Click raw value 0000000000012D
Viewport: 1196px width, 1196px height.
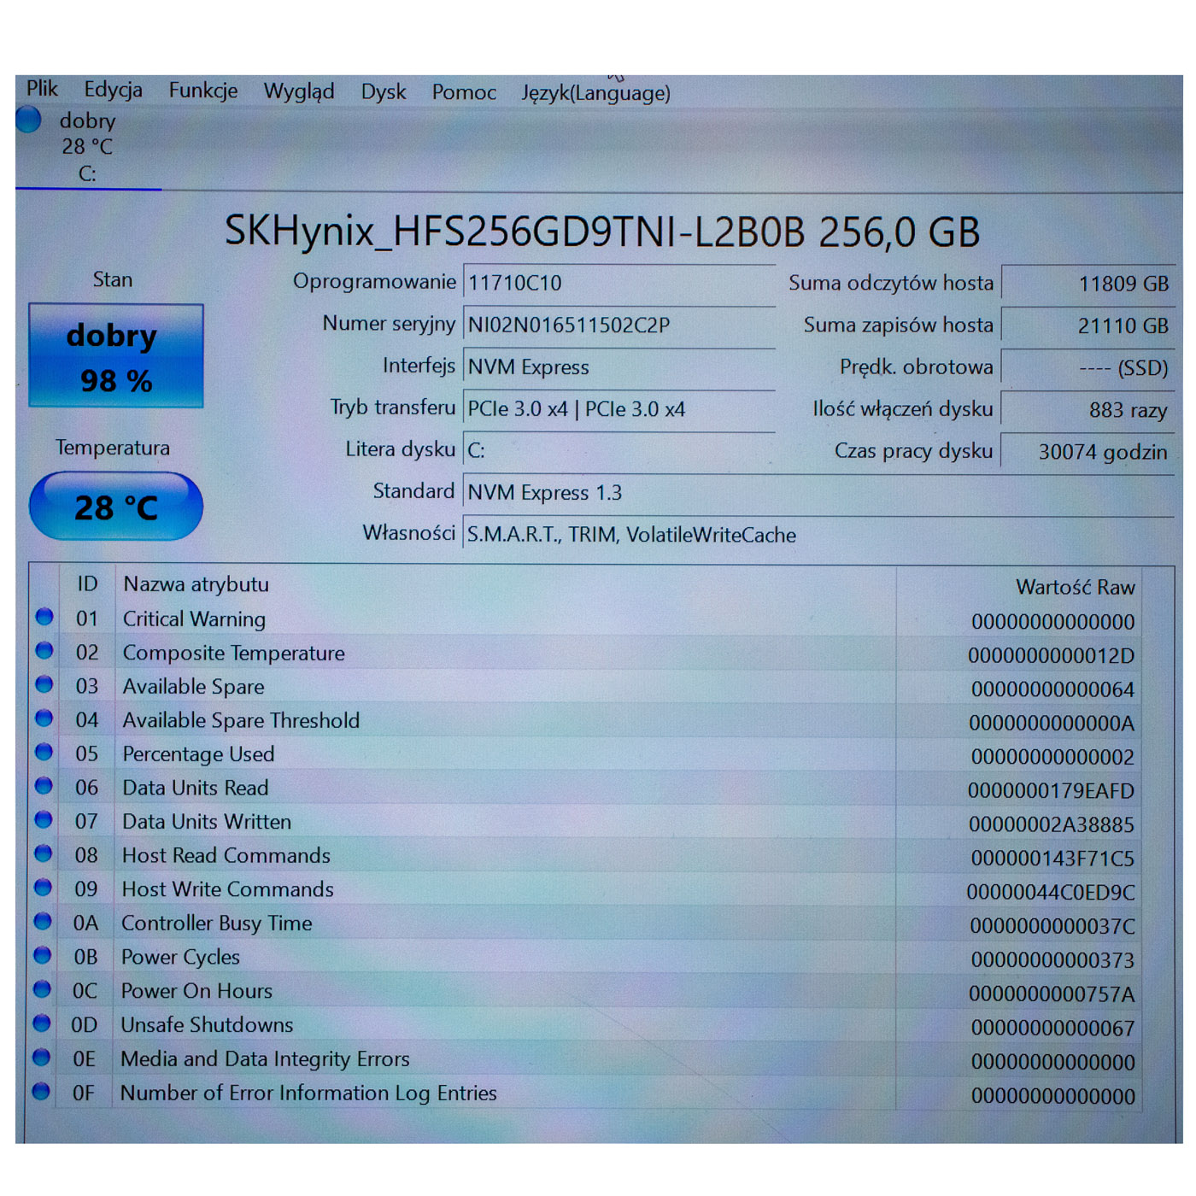click(1051, 656)
